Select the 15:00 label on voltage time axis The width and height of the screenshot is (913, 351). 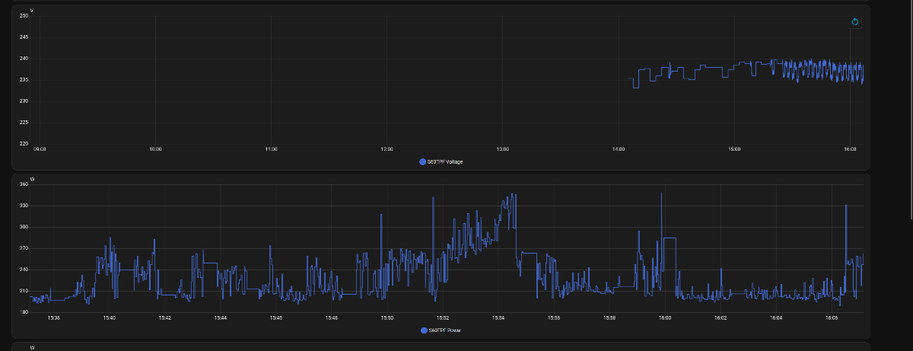[x=734, y=149]
